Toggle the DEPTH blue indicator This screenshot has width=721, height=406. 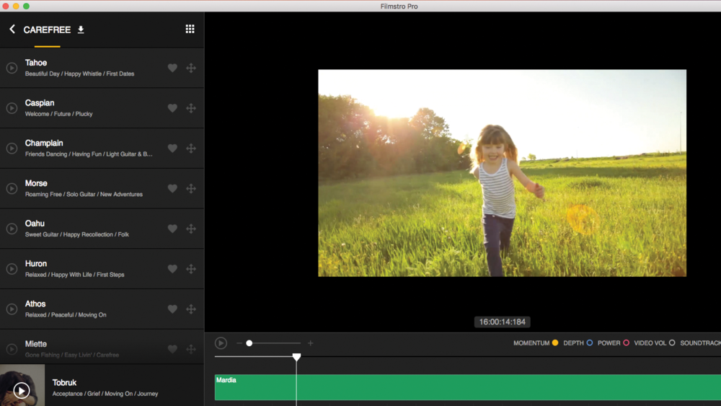(589, 343)
